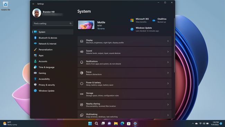Click the Multitasking windows icon
The height and width of the screenshot is (127, 225).
82,115
